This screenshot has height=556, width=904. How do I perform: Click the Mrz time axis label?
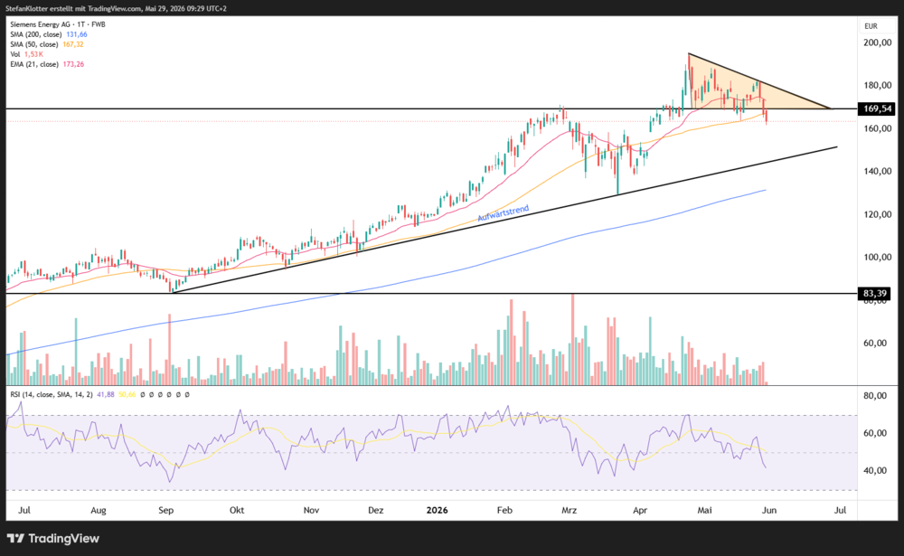coord(569,511)
